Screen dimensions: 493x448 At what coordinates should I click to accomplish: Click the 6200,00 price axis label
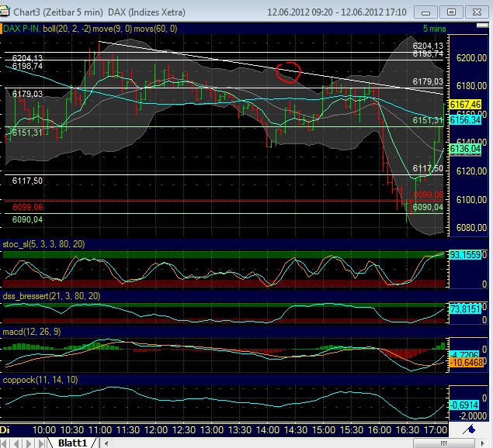471,58
